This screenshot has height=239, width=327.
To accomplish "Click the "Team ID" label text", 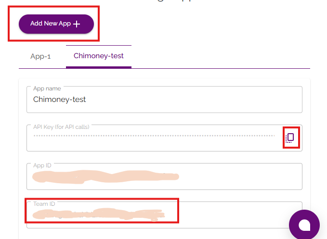I will click(44, 204).
